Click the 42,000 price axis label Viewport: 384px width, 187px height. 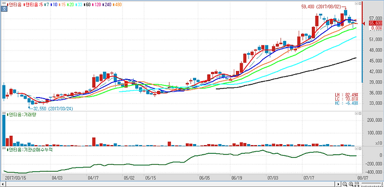coord(375,72)
